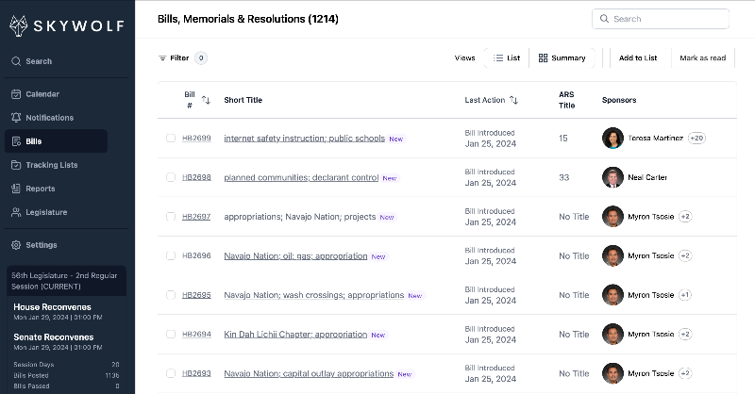Image resolution: width=755 pixels, height=394 pixels.
Task: Click the Skywolf wolf logo icon
Action: (x=19, y=25)
